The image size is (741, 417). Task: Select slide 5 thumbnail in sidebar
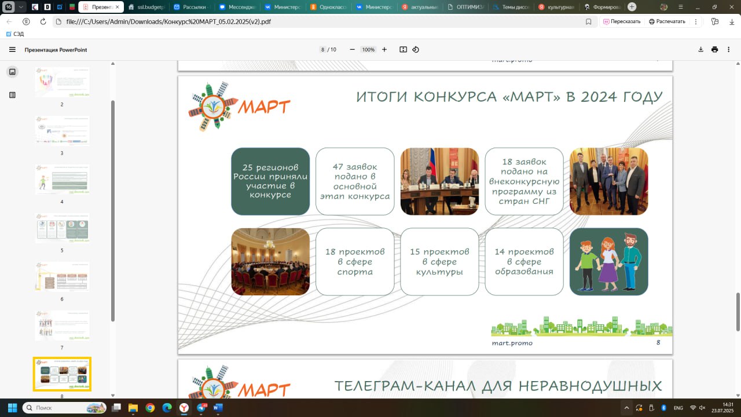[x=62, y=228]
